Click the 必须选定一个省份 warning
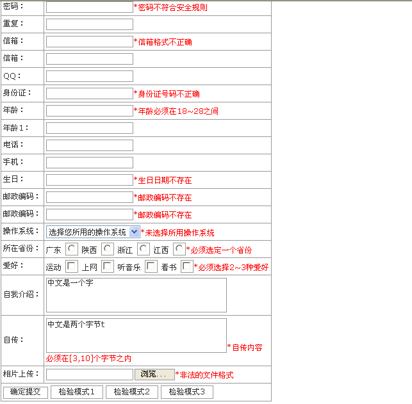The image size is (412, 404). coord(219,250)
